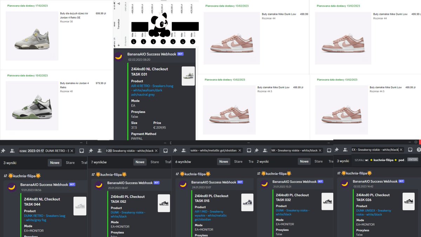Open the TASK 031 Air 4 Retro thumbnail
The height and width of the screenshot is (237, 421).
188,76
